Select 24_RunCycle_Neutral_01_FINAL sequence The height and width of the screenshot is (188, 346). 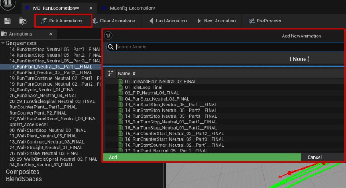(42, 90)
